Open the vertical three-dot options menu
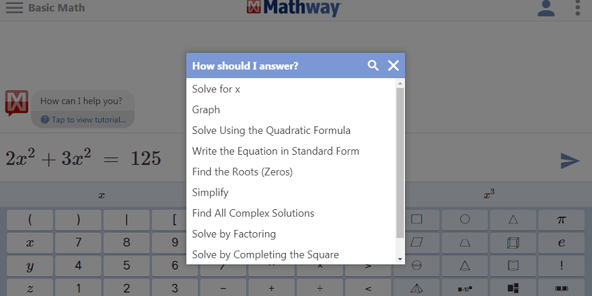Image resolution: width=592 pixels, height=296 pixels. pos(578,9)
